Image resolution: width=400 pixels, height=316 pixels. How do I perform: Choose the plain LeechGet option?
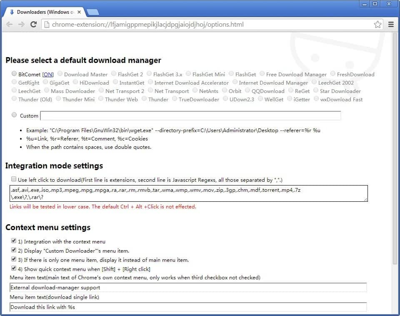(14, 90)
